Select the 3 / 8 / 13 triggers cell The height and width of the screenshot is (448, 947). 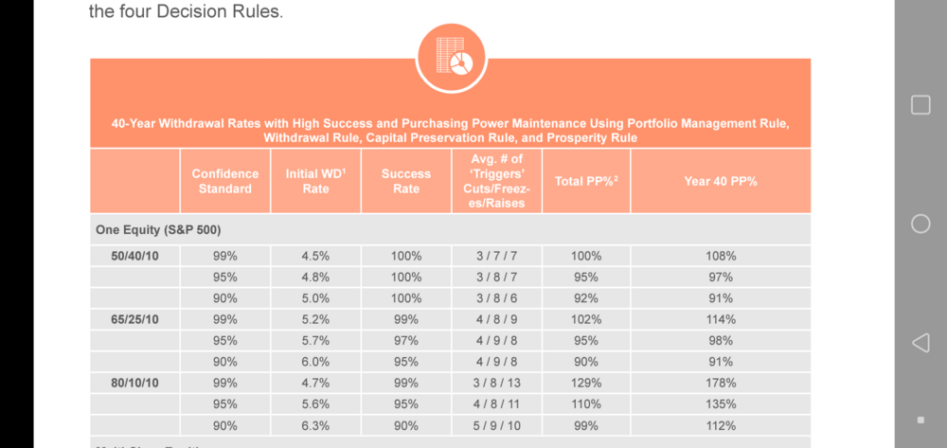pyautogui.click(x=497, y=383)
